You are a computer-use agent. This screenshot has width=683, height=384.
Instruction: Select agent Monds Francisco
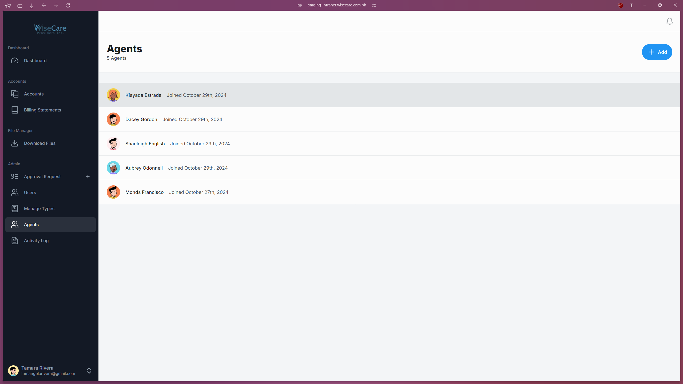144,192
